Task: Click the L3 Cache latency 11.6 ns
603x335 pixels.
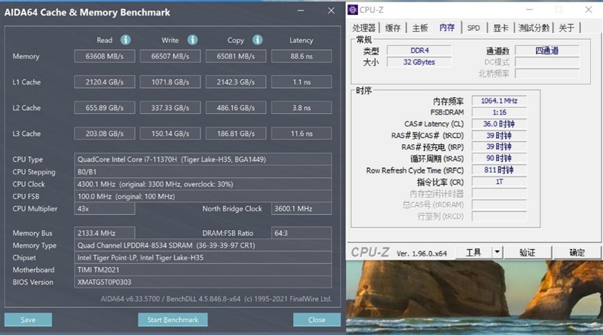Action: tap(301, 134)
